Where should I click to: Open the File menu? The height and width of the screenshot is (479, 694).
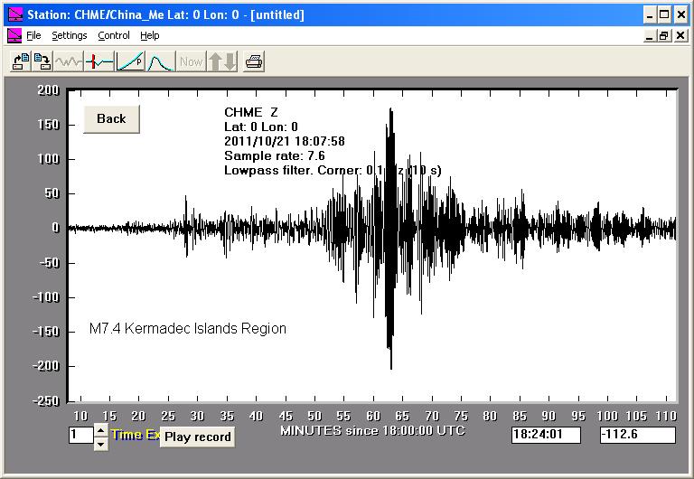pyautogui.click(x=33, y=35)
